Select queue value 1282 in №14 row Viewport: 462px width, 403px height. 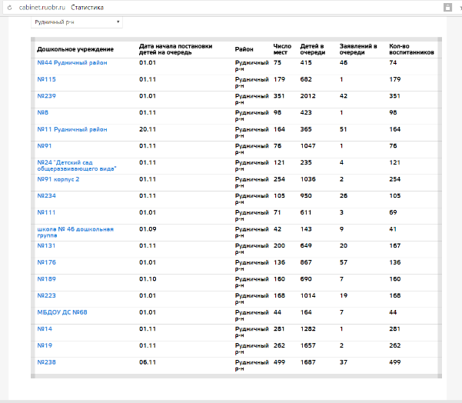coord(308,328)
